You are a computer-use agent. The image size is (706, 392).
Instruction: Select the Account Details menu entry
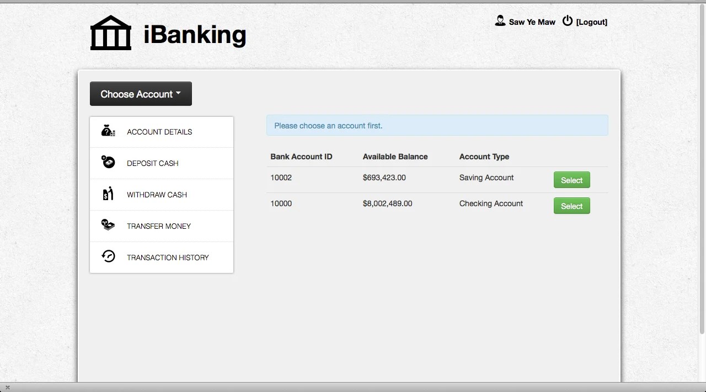(159, 132)
